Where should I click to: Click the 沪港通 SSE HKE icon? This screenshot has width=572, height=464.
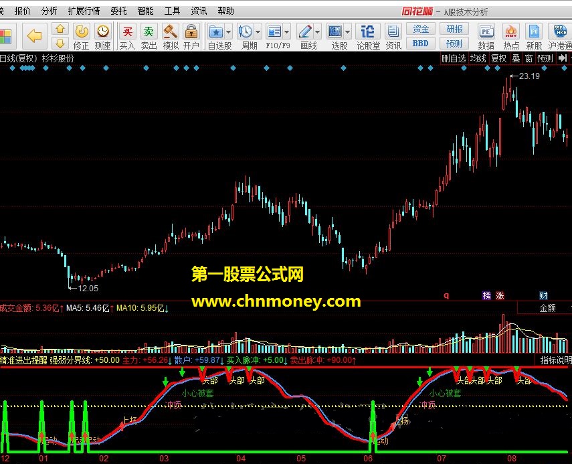pos(560,31)
